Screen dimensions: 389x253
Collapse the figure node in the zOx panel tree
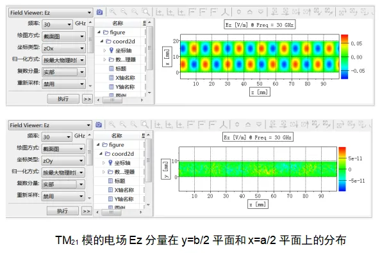coord(99,32)
